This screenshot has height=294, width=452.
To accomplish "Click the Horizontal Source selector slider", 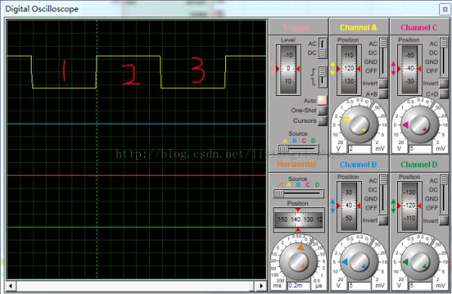I will pos(298,193).
